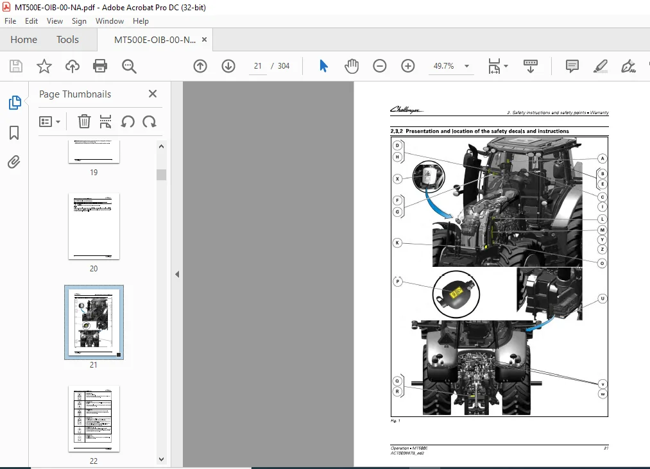Click the 49.7% zoom value field
Screen dimensions: 650x469
[443, 66]
